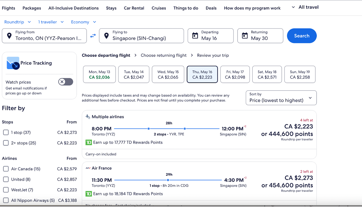Open the Roundtrip trip type dropdown
This screenshot has height=207, width=362.
(x=18, y=22)
